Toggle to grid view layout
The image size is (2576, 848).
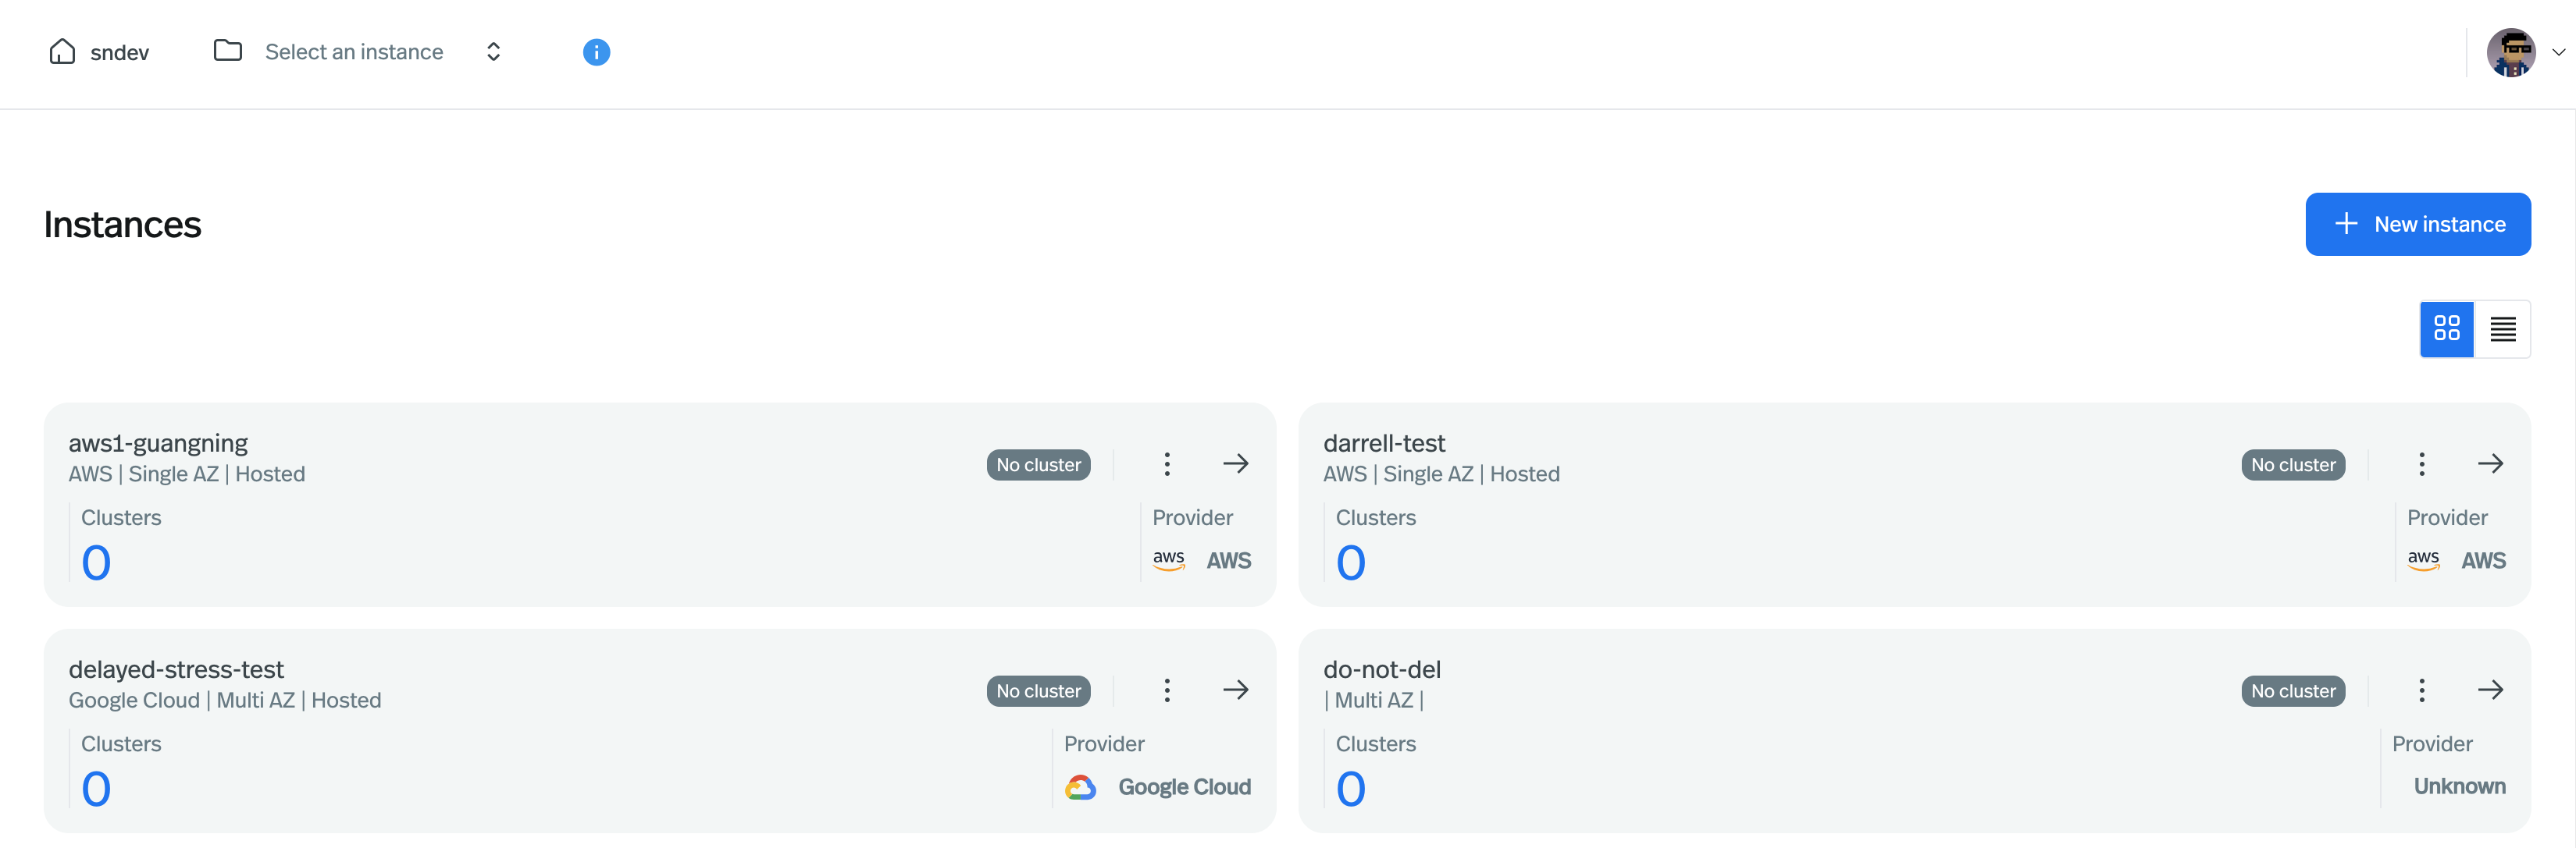point(2448,330)
